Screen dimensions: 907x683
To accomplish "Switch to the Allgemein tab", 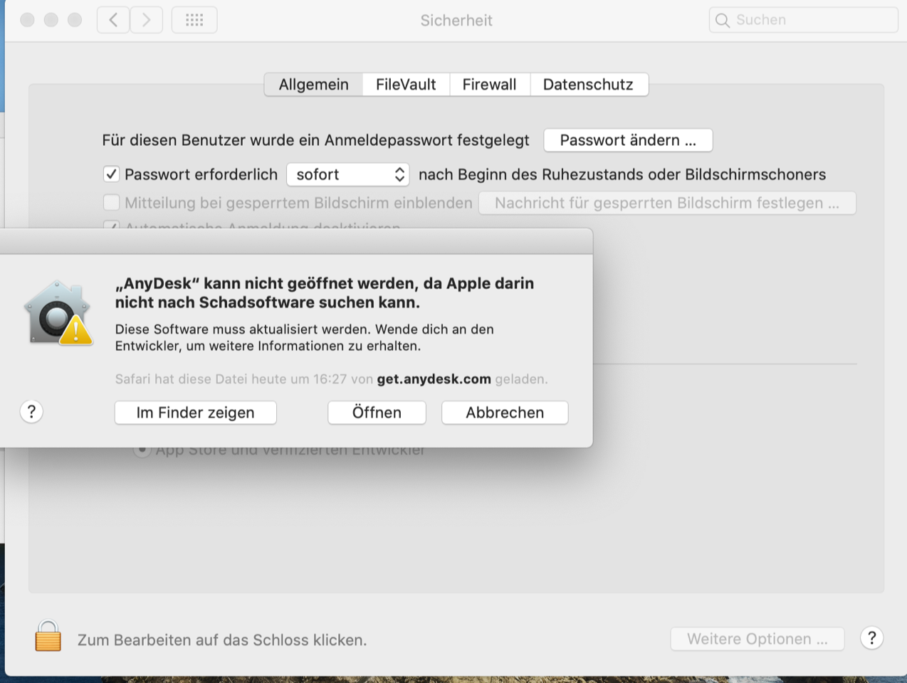I will (314, 85).
